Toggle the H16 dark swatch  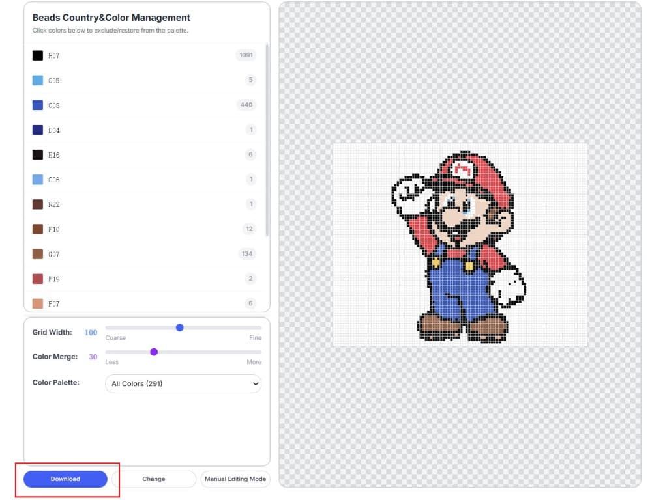click(38, 155)
